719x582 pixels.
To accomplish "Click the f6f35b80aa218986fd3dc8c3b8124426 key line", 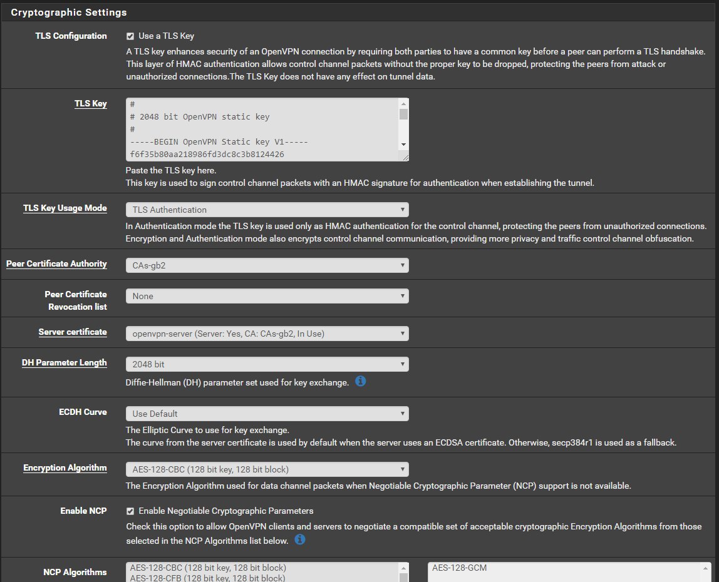I will (x=207, y=155).
